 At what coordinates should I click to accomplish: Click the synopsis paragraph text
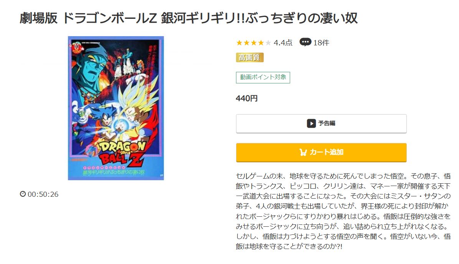(x=343, y=211)
